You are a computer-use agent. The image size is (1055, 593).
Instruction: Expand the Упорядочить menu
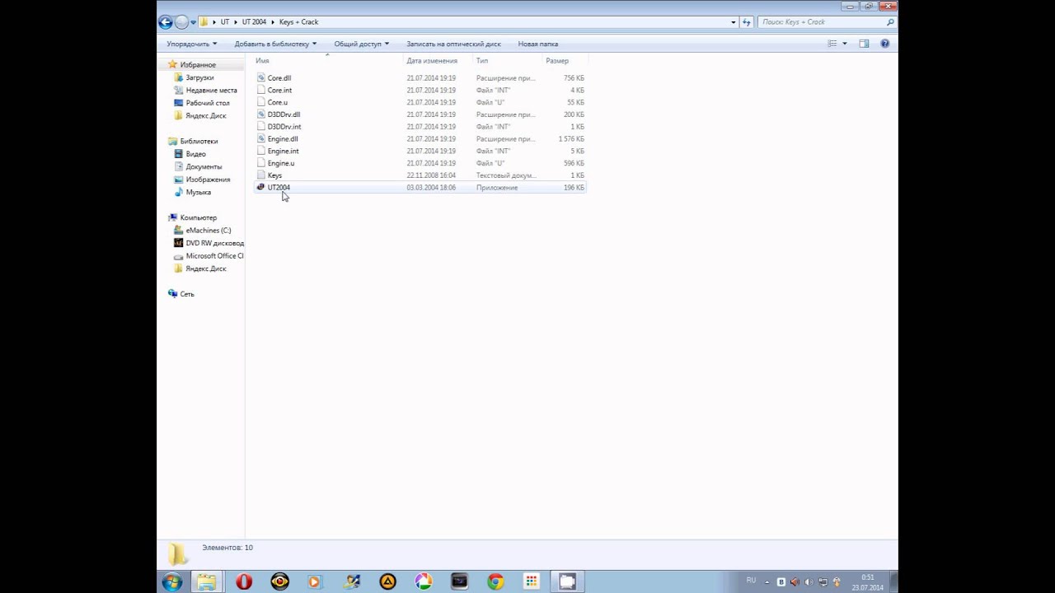[192, 44]
